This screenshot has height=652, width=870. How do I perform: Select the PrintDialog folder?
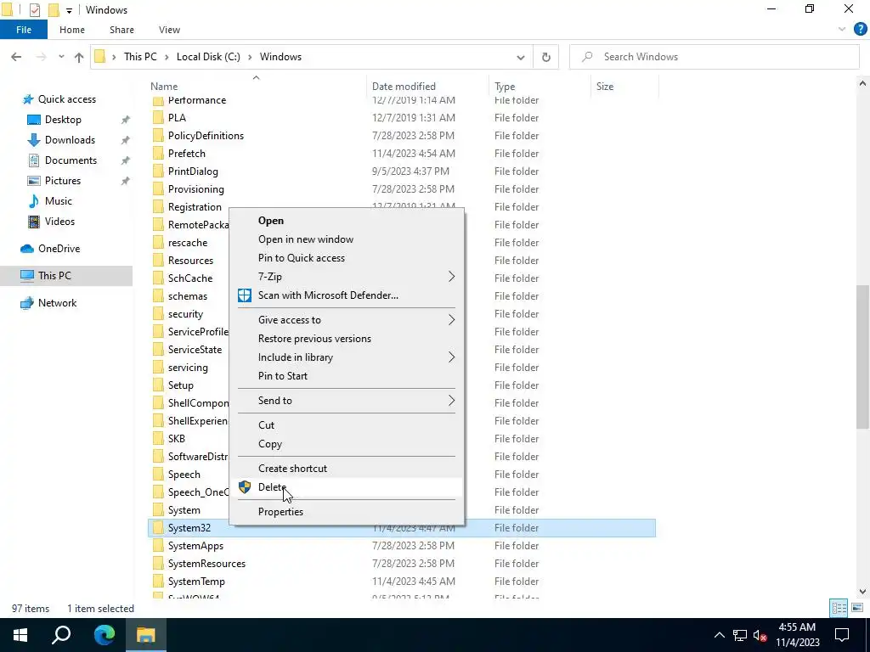point(193,171)
